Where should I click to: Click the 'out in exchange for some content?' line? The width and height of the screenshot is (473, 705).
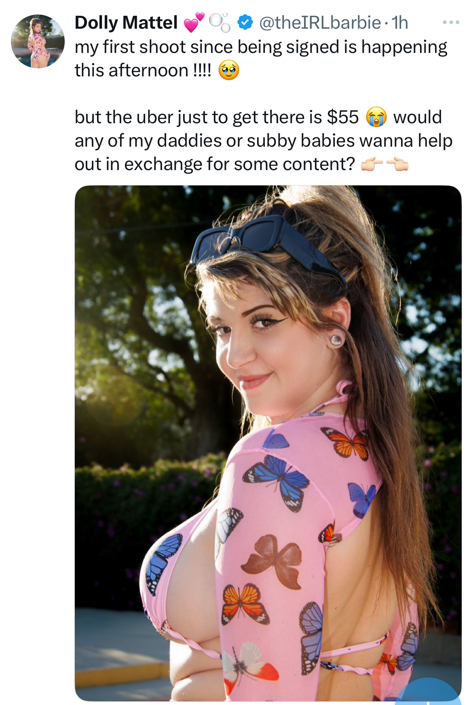(215, 164)
